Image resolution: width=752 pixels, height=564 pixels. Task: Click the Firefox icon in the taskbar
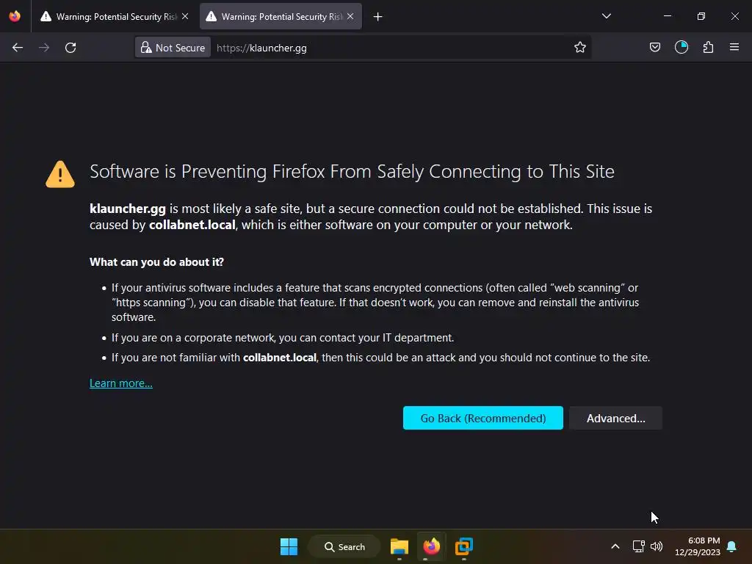point(432,546)
